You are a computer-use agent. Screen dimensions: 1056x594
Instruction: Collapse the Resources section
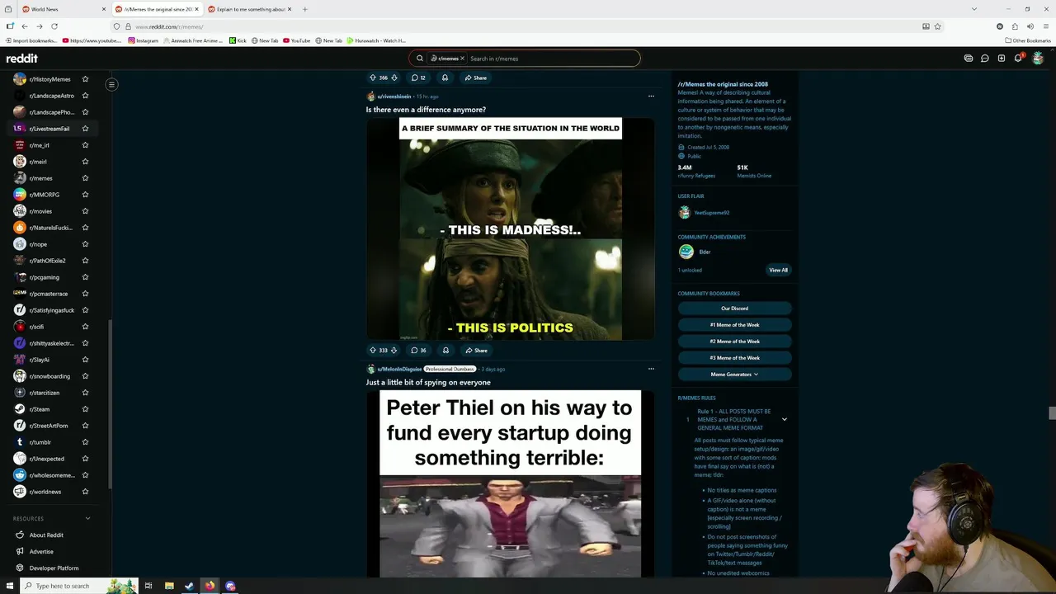(x=87, y=519)
